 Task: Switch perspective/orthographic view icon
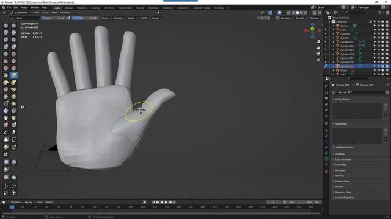pyautogui.click(x=318, y=60)
